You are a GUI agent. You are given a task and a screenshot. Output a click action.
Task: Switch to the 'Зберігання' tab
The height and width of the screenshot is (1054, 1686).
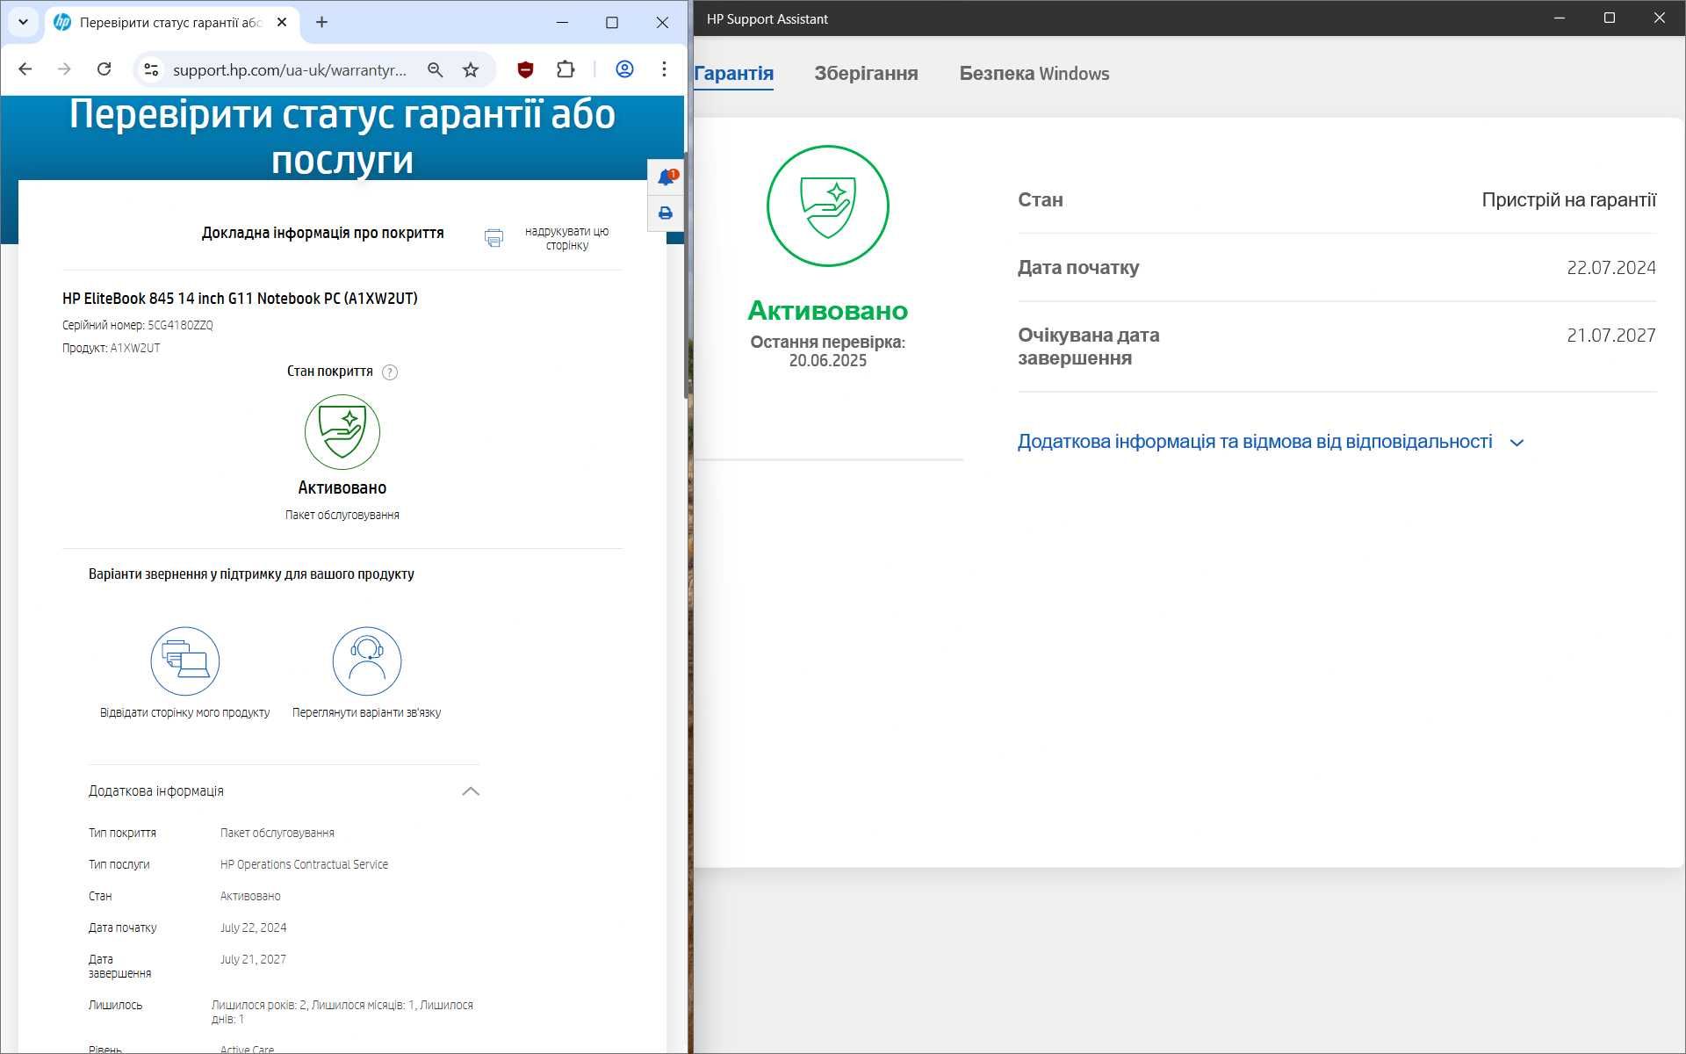pos(866,74)
